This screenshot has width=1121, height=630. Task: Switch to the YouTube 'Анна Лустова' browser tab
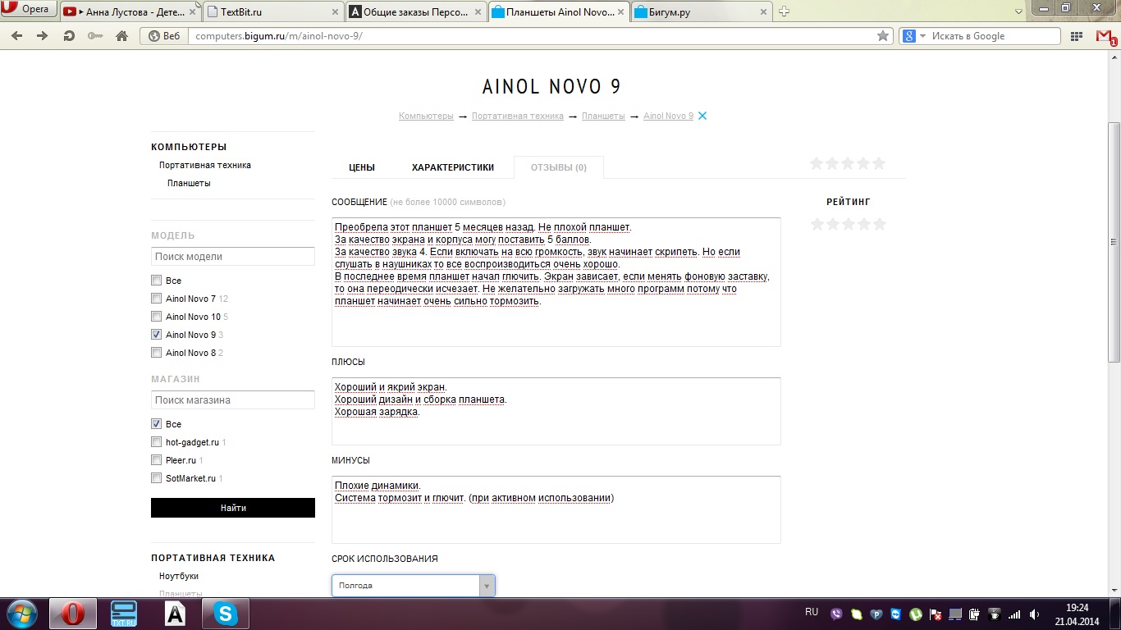130,11
